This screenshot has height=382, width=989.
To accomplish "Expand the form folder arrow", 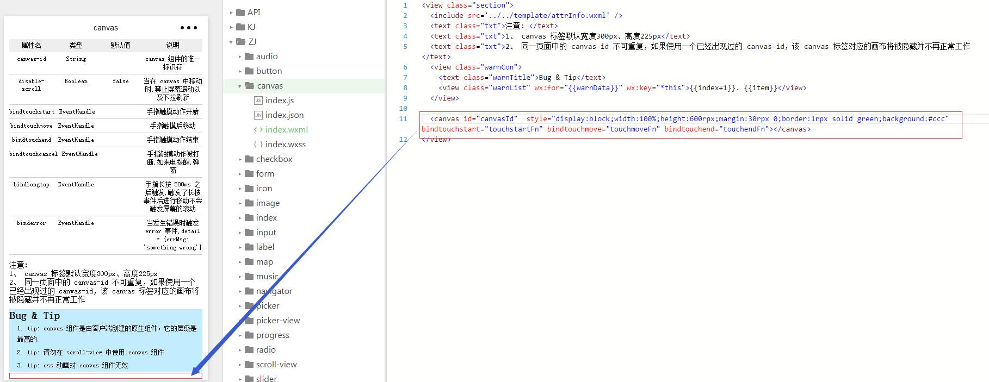I will pos(240,173).
